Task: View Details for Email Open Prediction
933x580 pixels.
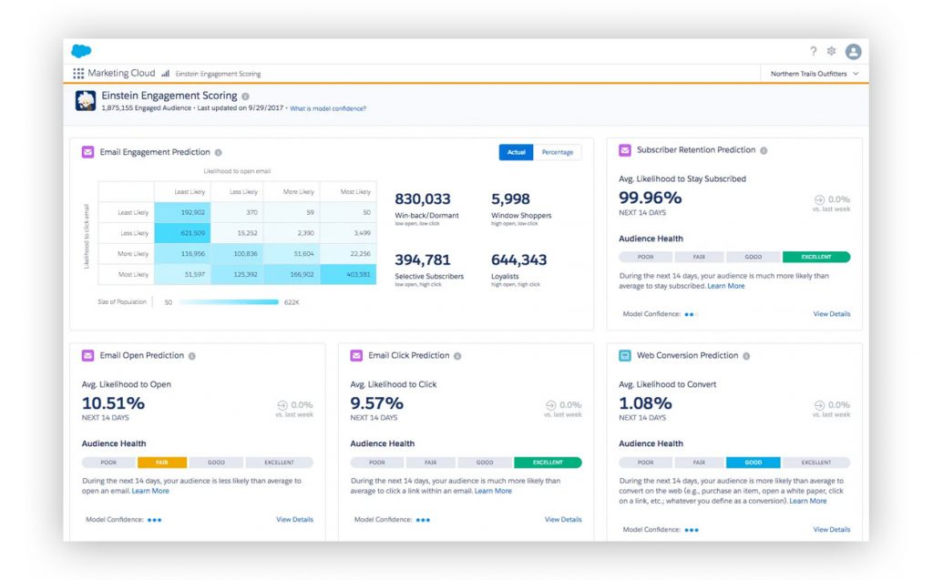Action: click(x=294, y=520)
